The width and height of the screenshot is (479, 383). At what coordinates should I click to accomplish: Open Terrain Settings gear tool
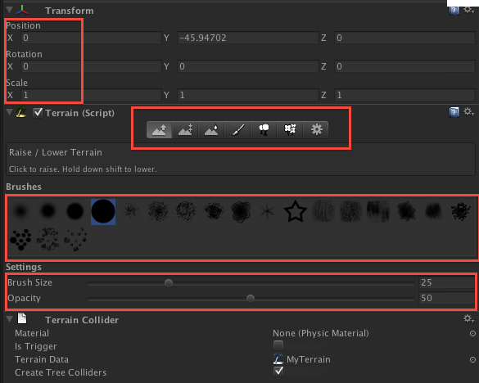[316, 130]
